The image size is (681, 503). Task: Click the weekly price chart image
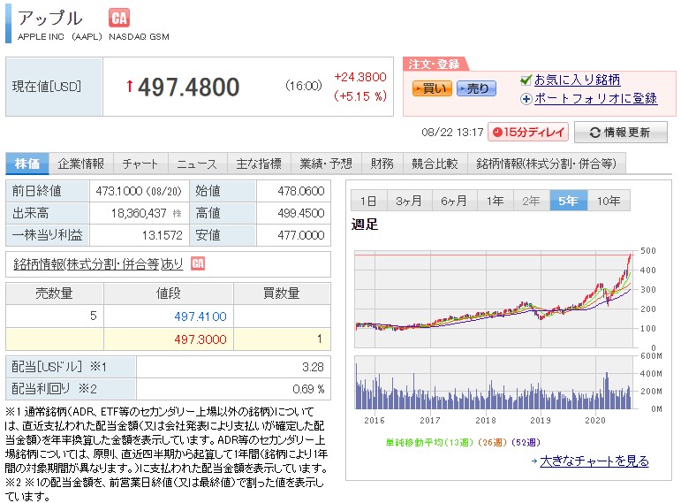point(495,299)
